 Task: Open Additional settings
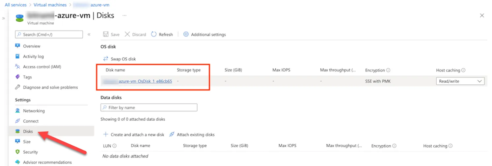coord(205,34)
